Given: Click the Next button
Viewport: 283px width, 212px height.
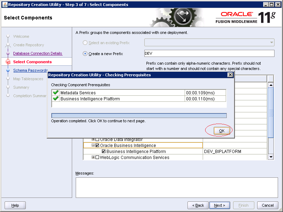Looking at the screenshot, I should [220, 205].
